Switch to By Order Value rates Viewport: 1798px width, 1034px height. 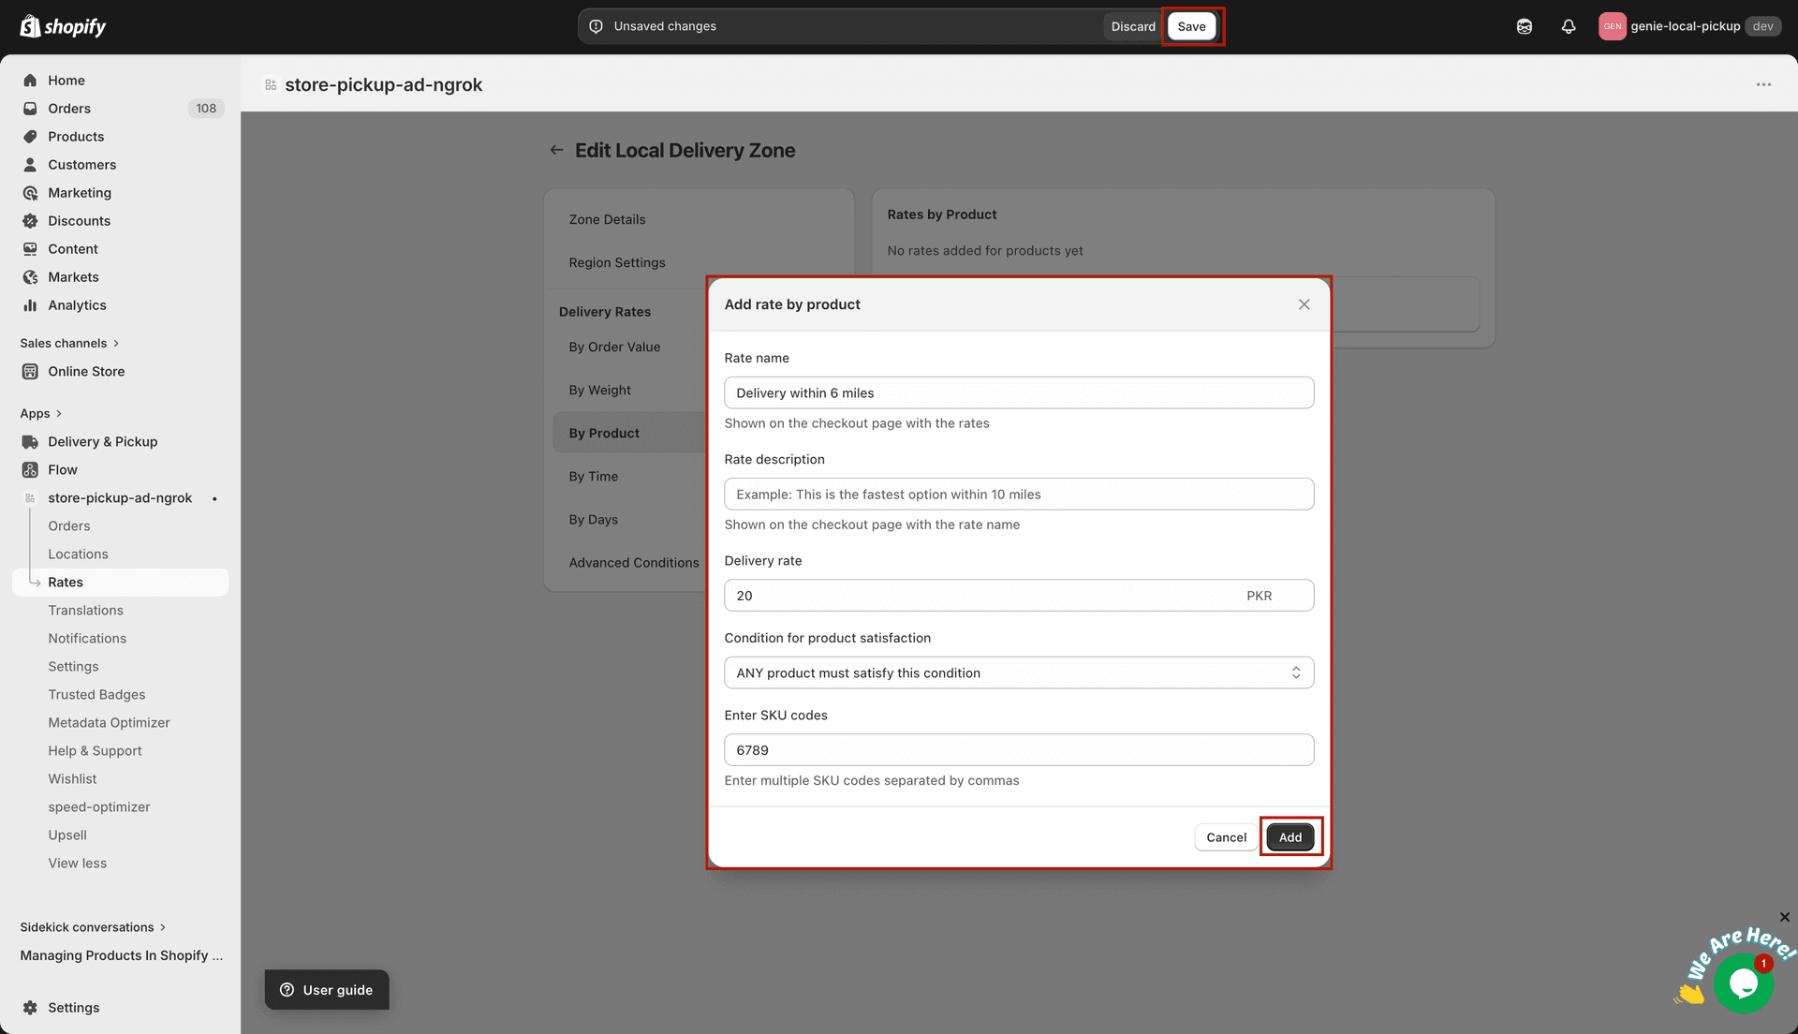(614, 347)
